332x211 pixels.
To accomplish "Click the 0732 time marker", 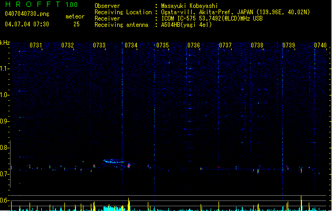I will (x=68, y=45).
